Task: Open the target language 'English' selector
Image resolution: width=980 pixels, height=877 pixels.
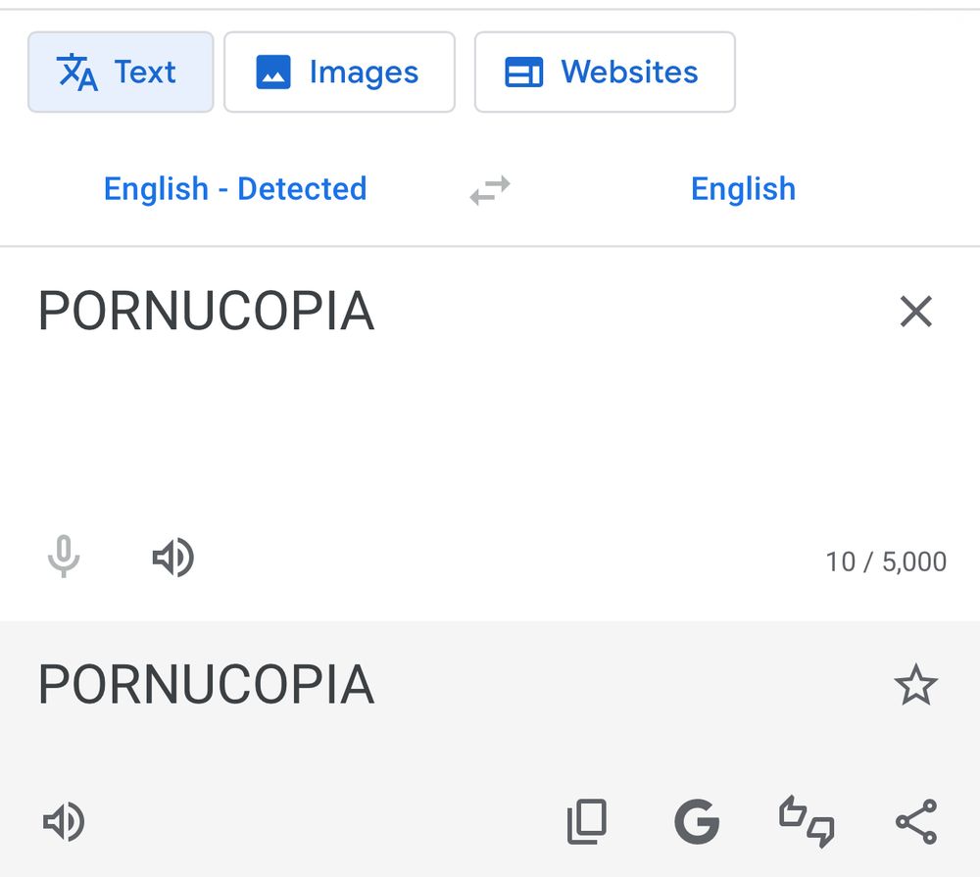Action: click(743, 188)
